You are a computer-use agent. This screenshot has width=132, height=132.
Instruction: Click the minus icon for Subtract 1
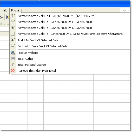[x=13, y=46]
